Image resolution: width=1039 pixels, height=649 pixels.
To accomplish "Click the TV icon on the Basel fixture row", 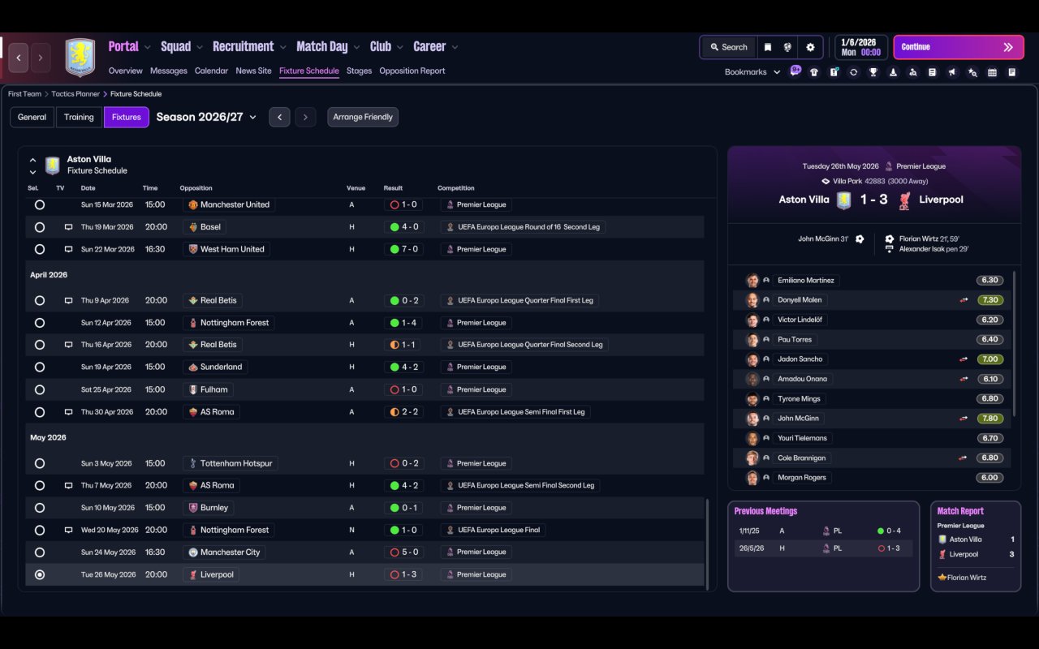I will [x=68, y=227].
